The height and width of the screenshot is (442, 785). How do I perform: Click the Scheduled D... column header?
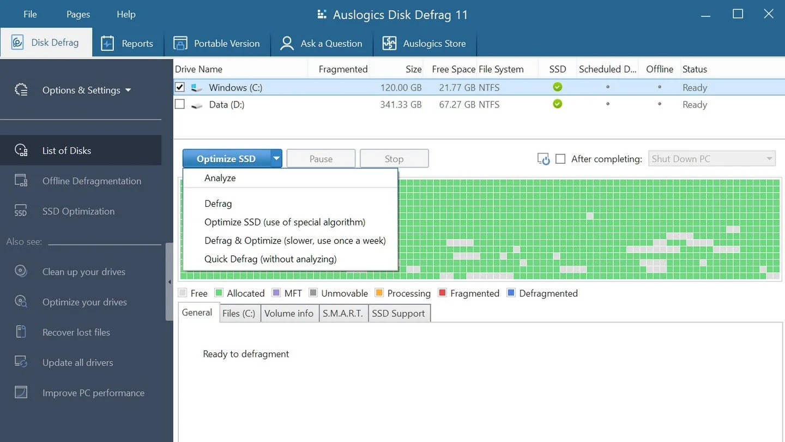click(607, 69)
